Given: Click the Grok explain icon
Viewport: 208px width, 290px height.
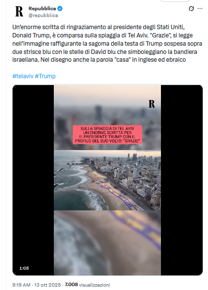Looking at the screenshot, I should 191,9.
